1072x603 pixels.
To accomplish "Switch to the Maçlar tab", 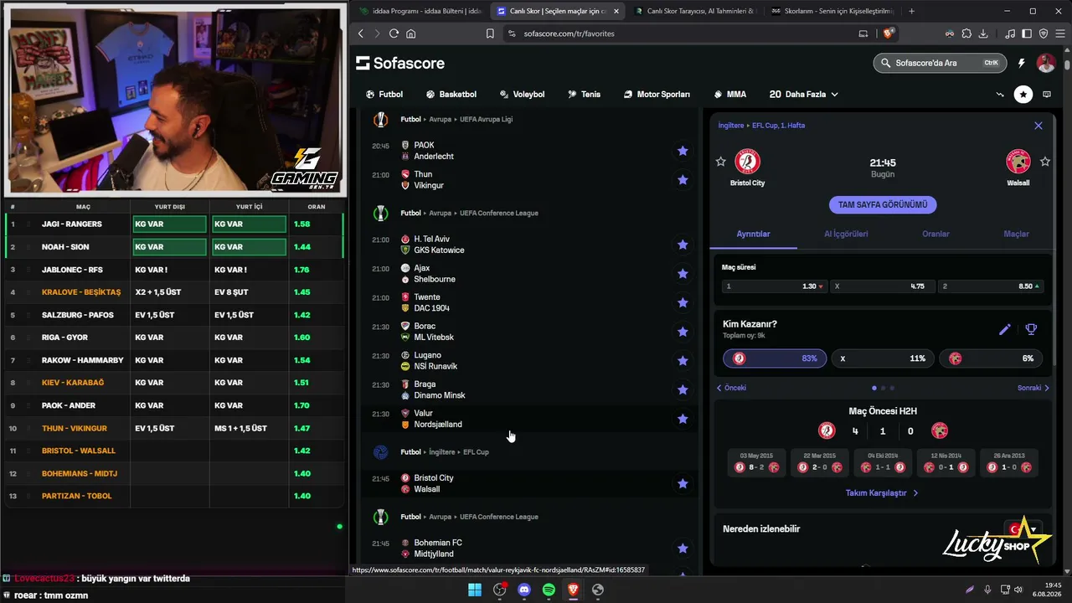I will point(1016,234).
